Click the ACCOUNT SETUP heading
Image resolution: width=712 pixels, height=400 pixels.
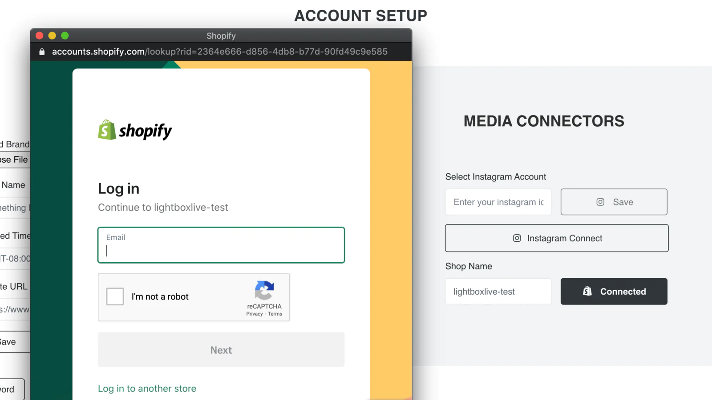pos(361,16)
